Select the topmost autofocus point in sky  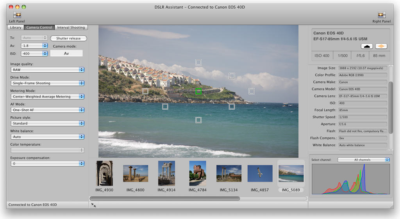coord(198,62)
